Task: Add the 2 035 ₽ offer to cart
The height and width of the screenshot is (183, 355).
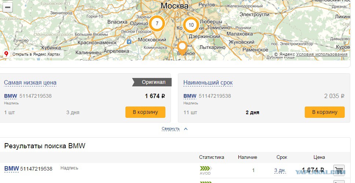Action: point(325,112)
